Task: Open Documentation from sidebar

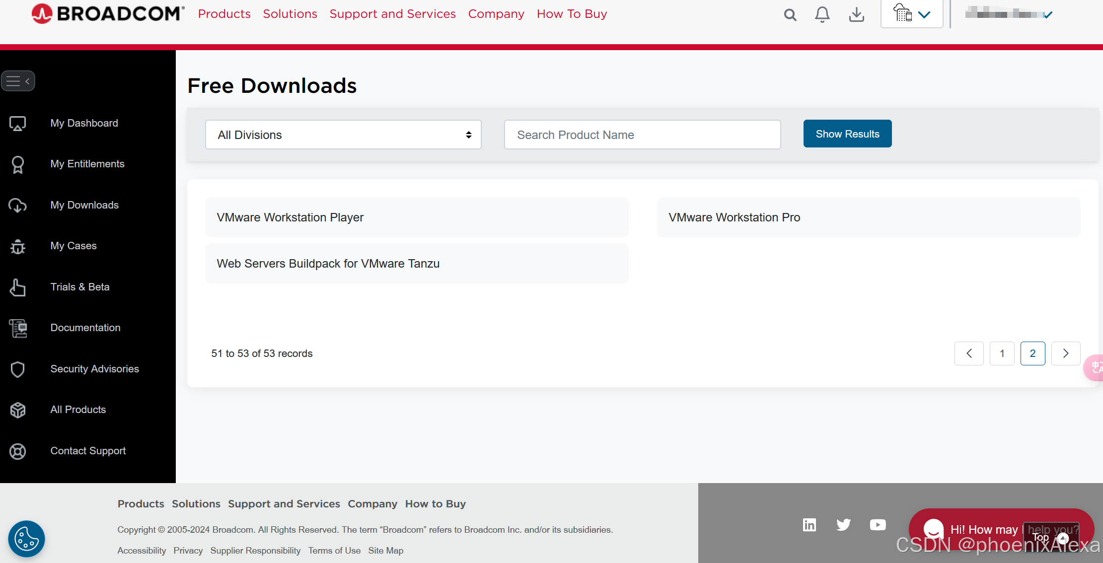Action: tap(85, 328)
